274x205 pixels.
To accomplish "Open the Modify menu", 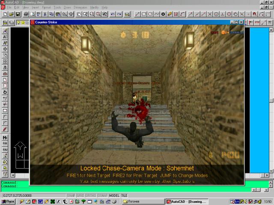I will coord(94,7).
